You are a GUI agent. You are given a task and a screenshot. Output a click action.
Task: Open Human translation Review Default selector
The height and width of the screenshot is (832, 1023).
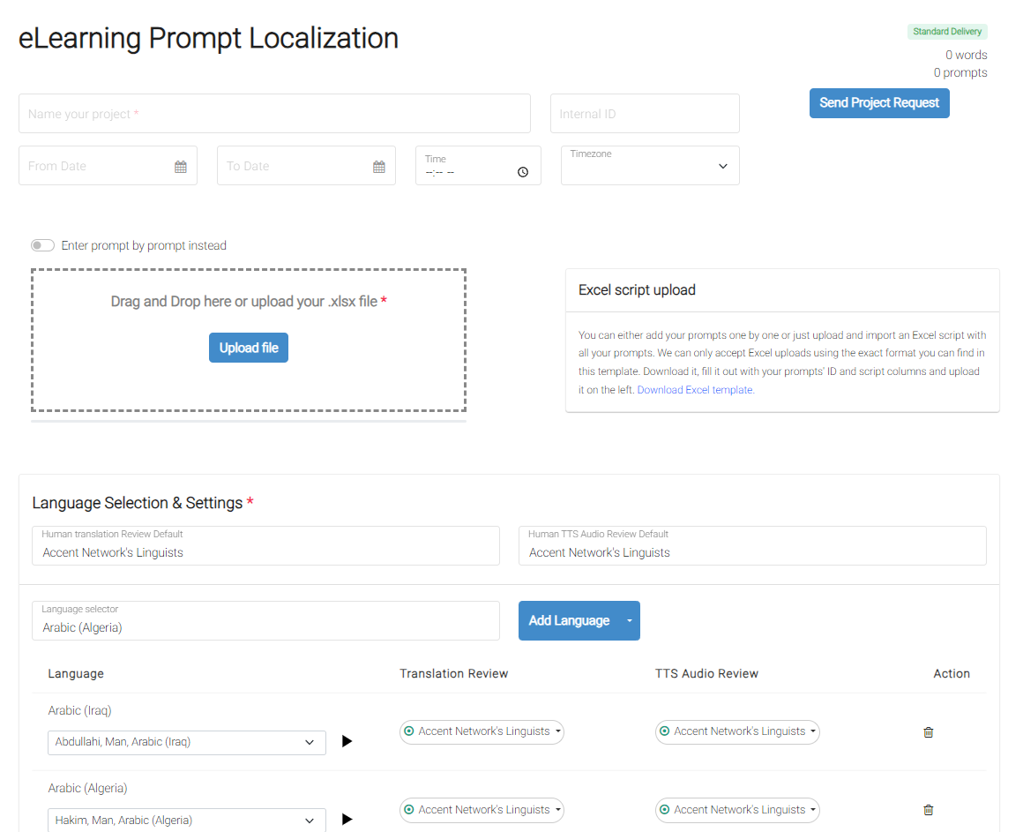click(265, 546)
